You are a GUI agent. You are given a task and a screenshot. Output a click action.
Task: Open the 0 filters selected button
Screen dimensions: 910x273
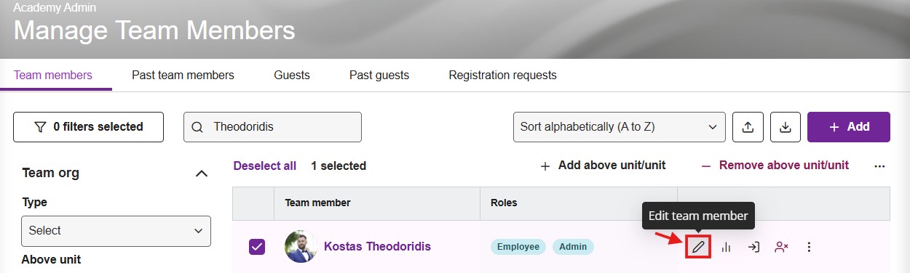pos(88,127)
